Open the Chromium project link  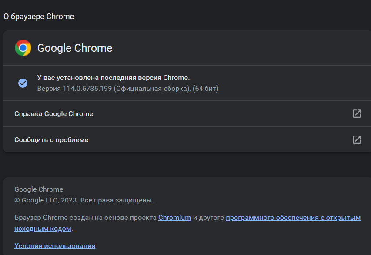click(174, 218)
